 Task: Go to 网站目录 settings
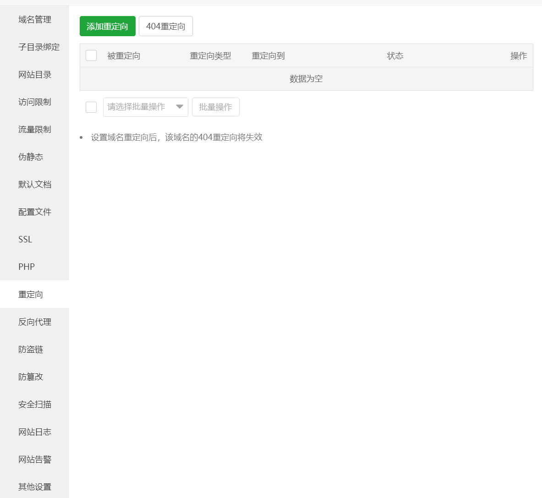(34, 75)
